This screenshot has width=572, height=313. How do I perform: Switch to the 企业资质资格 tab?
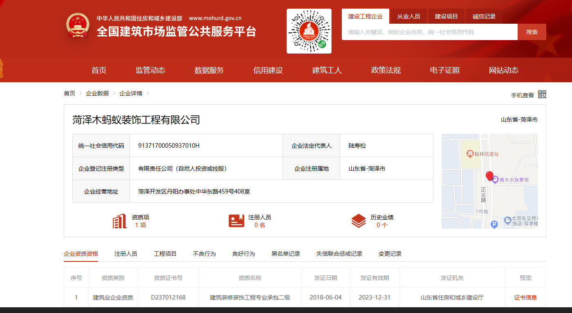(81, 254)
